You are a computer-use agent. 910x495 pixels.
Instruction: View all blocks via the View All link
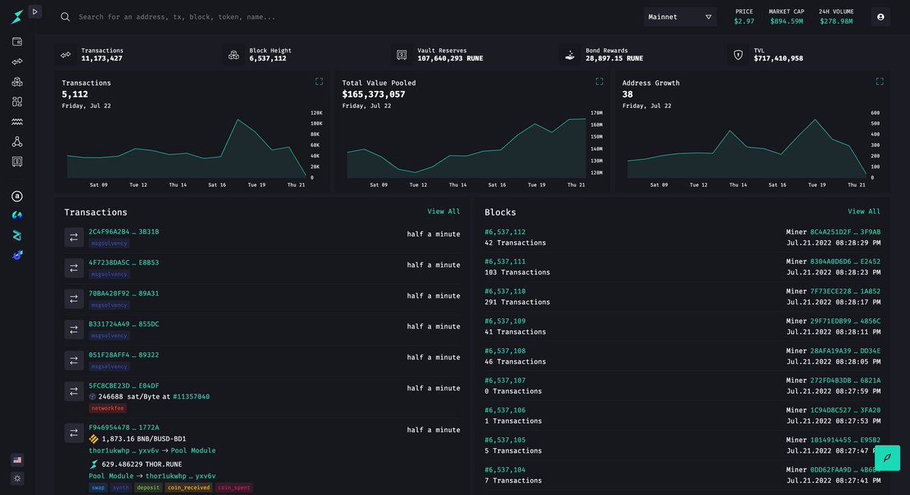(x=864, y=211)
